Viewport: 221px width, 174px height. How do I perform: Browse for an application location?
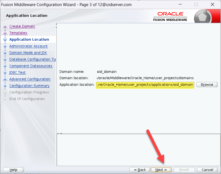tap(207, 84)
